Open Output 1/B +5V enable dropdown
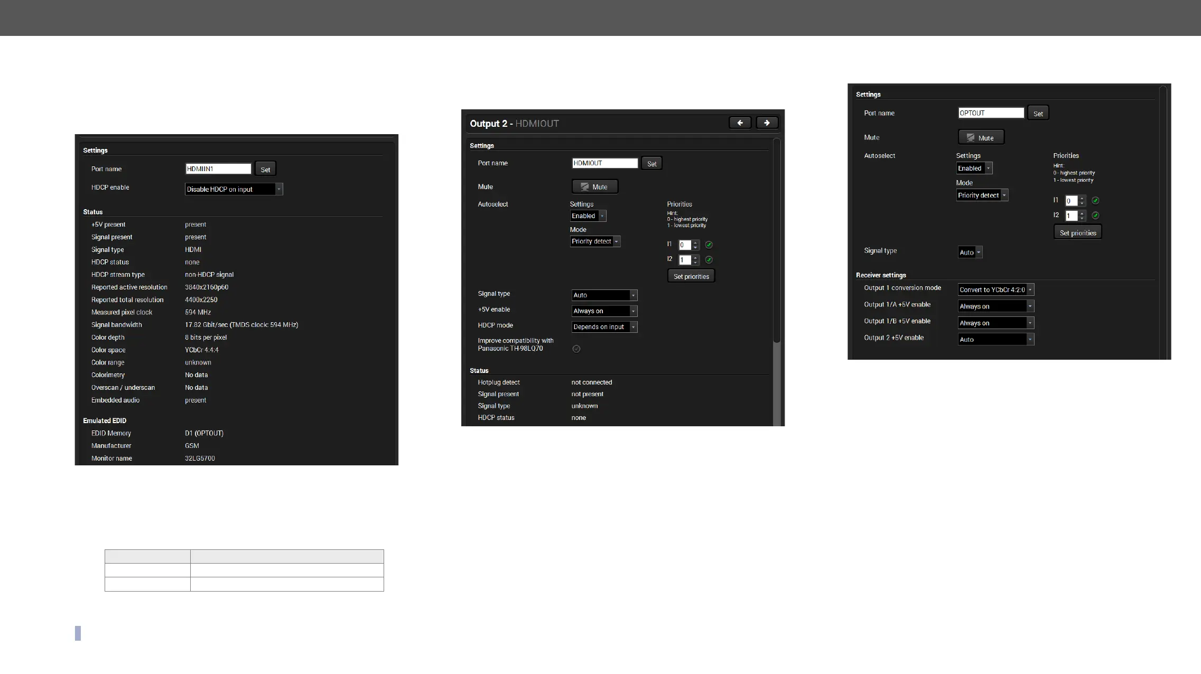 (996, 323)
